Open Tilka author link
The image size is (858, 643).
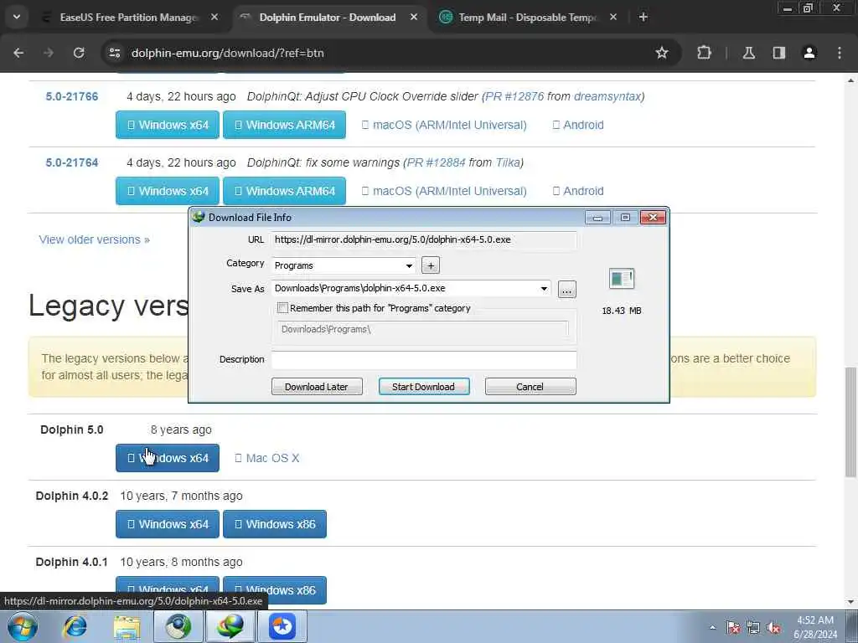(507, 163)
